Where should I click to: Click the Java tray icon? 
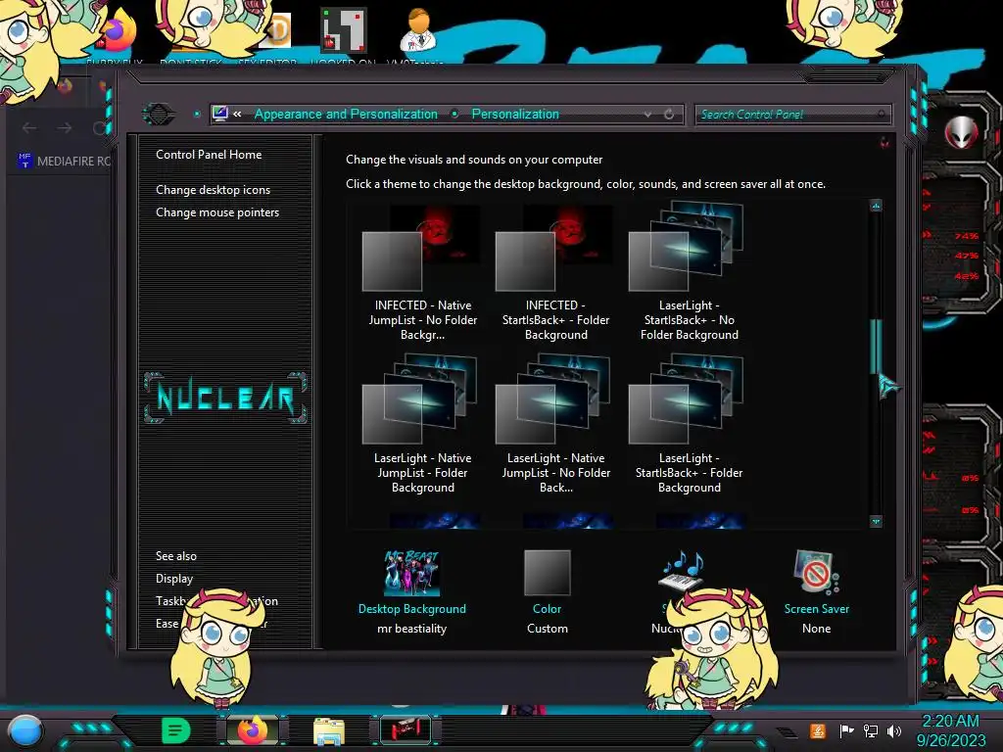(x=818, y=730)
